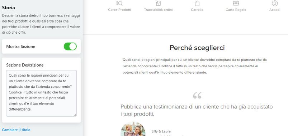Click the Storia panel title
Viewport: 288px width, 136px height.
(9, 8)
